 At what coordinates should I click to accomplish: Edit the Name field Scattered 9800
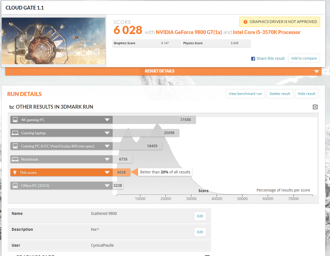pos(200,216)
